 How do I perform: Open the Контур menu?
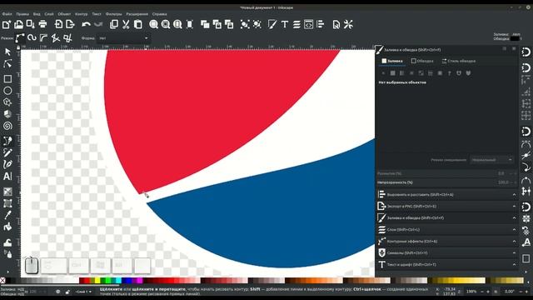(x=82, y=14)
